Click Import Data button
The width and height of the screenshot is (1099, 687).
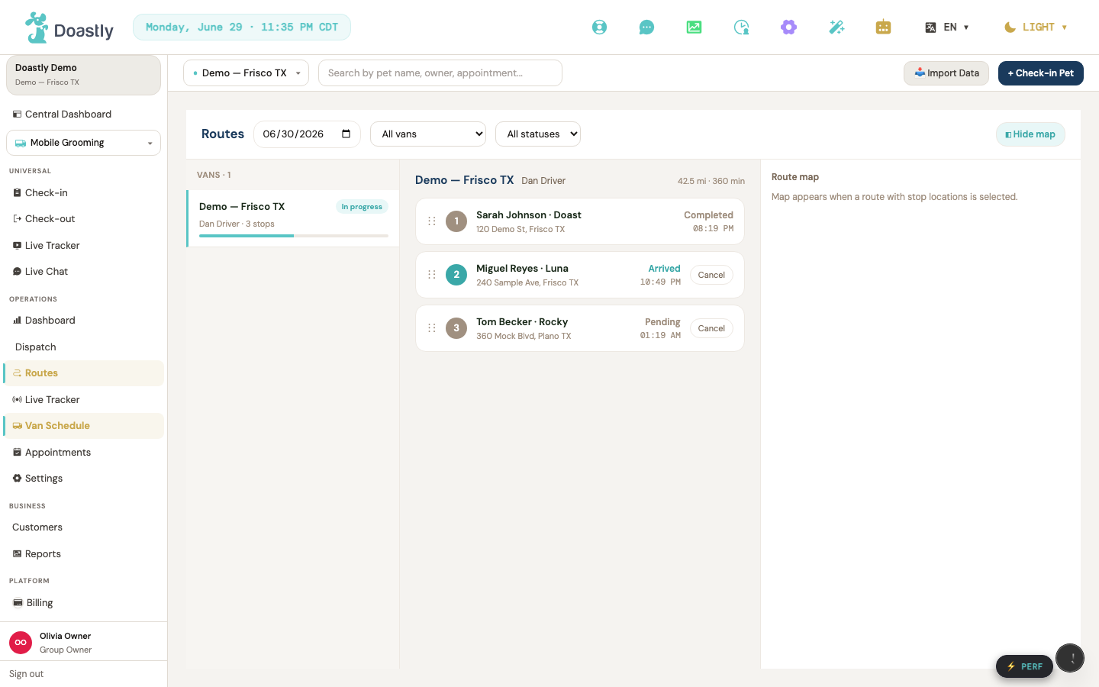(x=946, y=73)
